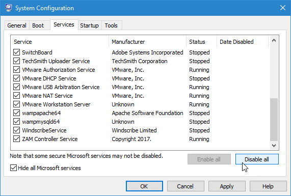
Task: Select the Services tab
Action: [x=64, y=24]
